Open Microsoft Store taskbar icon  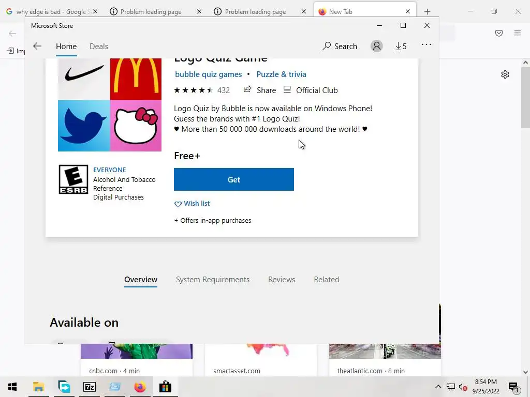[165, 387]
